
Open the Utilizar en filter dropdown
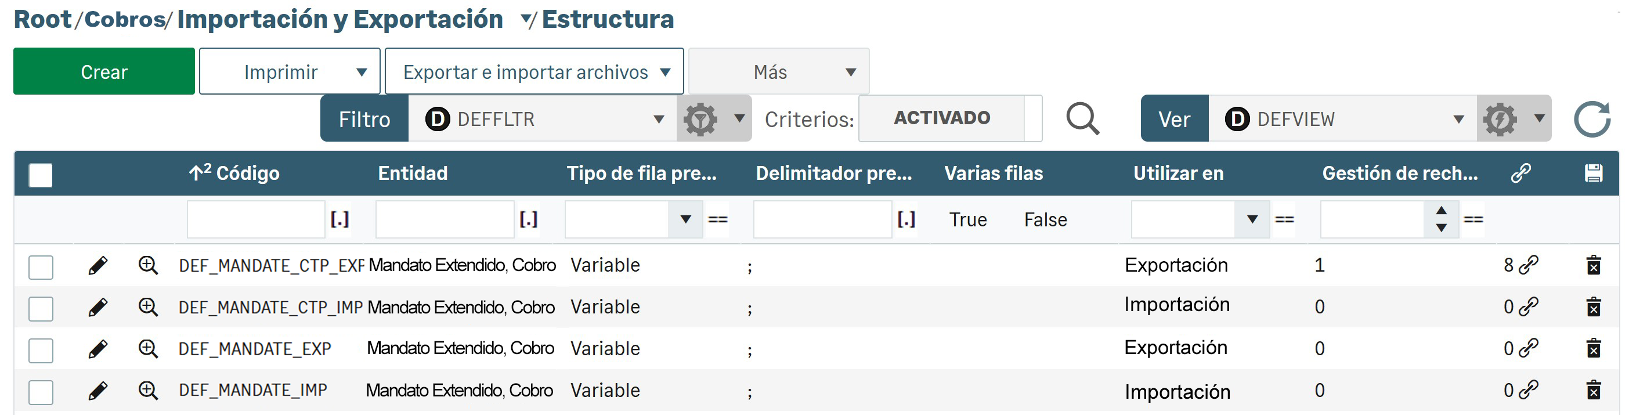click(1251, 219)
